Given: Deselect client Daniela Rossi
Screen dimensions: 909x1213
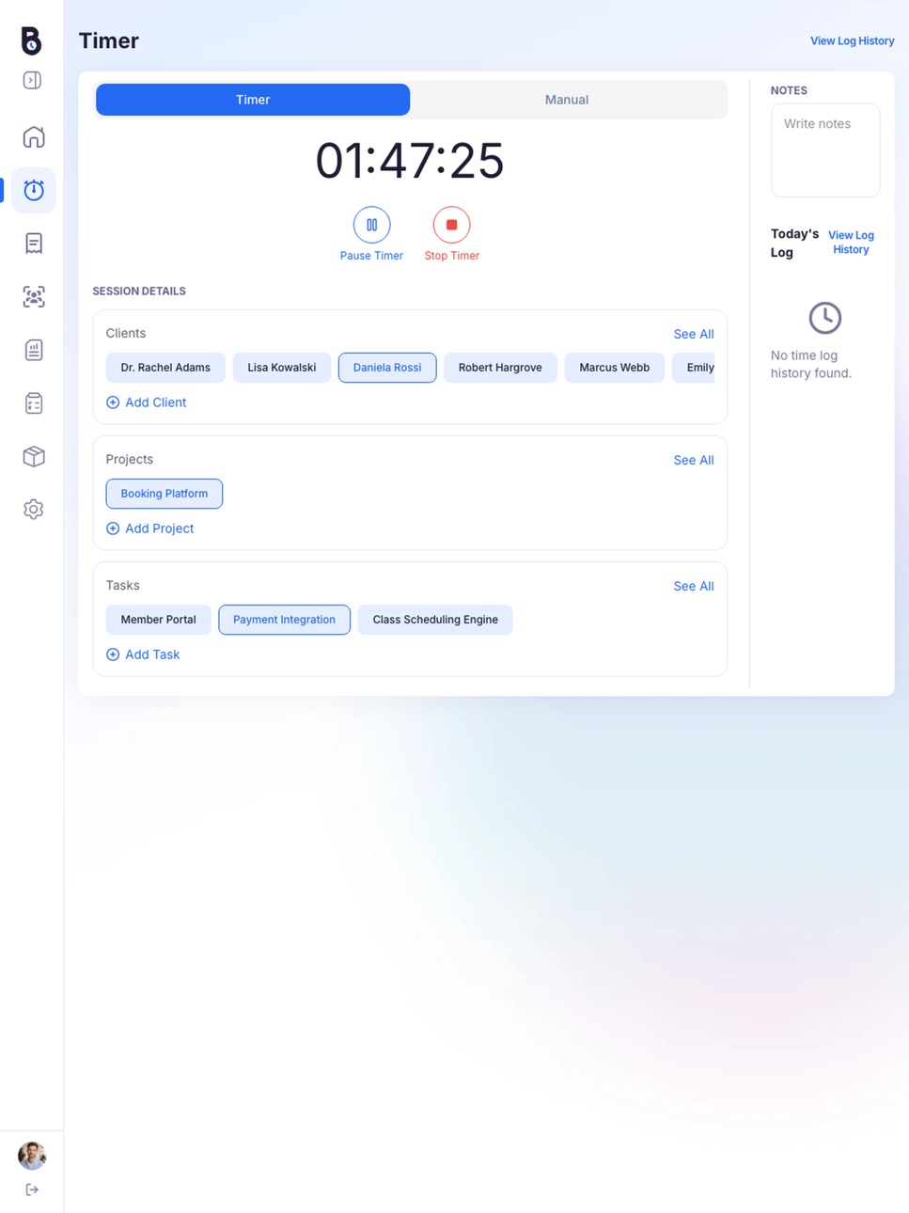Looking at the screenshot, I should coord(387,368).
